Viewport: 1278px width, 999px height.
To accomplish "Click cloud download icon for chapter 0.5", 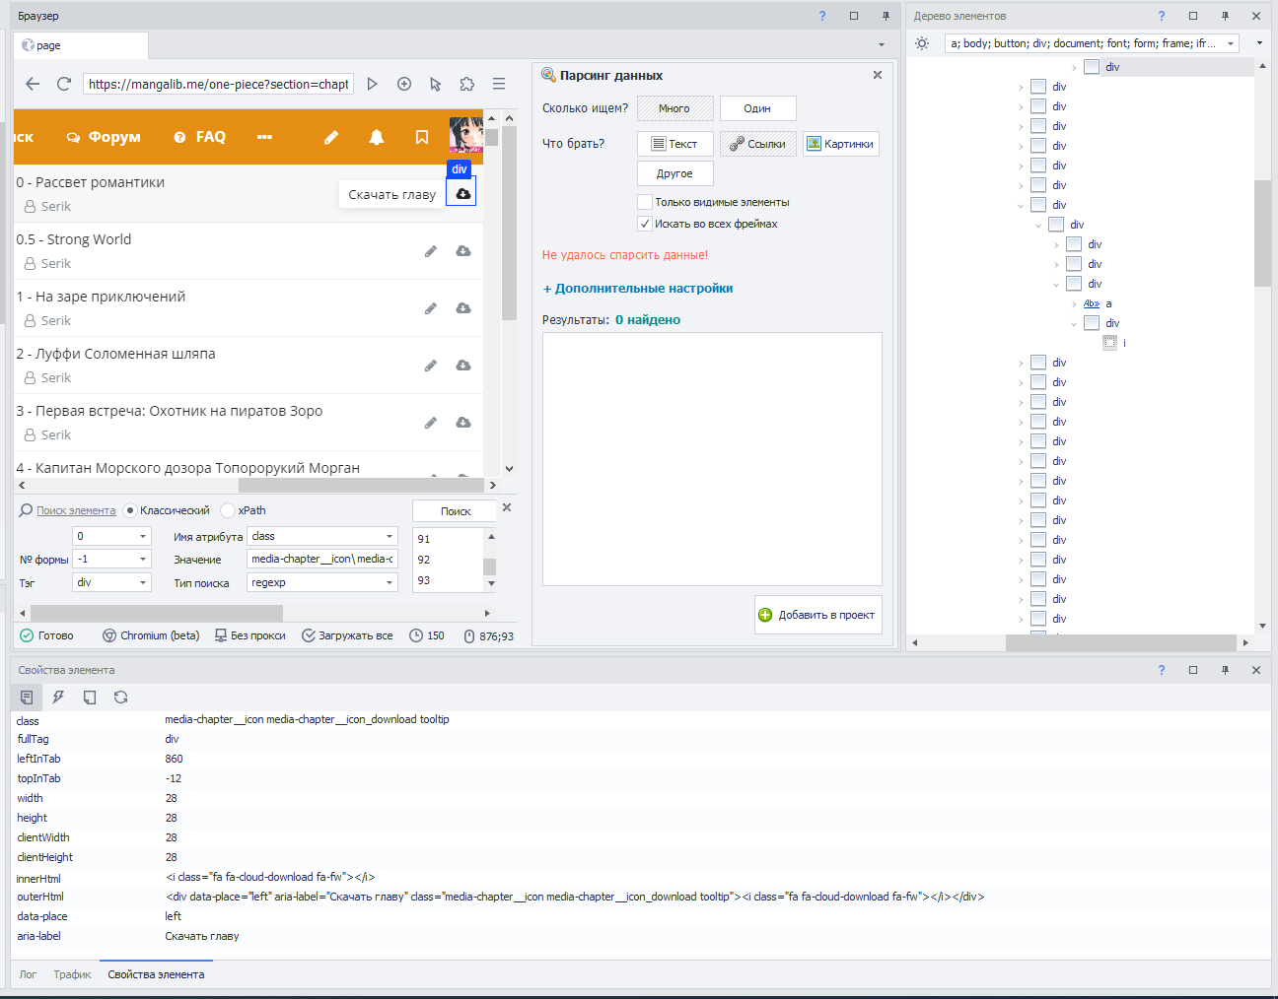I will click(462, 251).
